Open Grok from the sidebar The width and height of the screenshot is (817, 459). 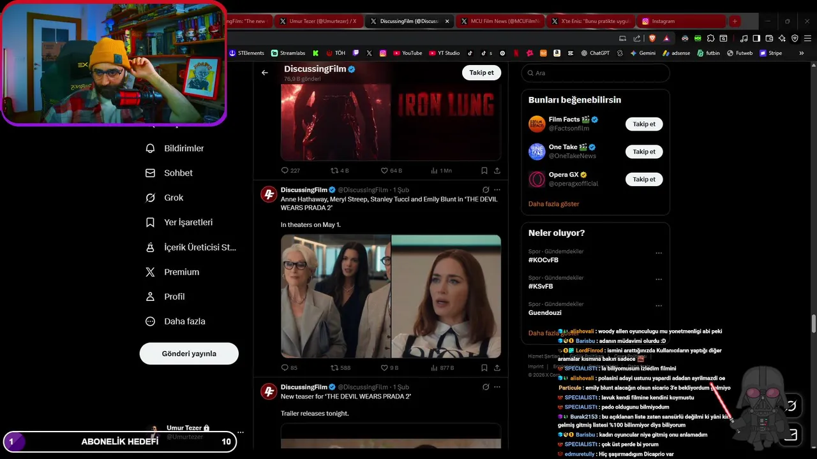pyautogui.click(x=164, y=198)
